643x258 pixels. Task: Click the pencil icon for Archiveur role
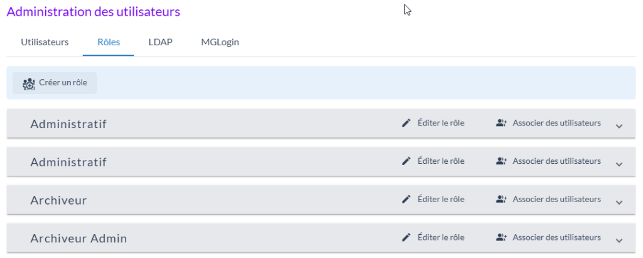point(406,200)
